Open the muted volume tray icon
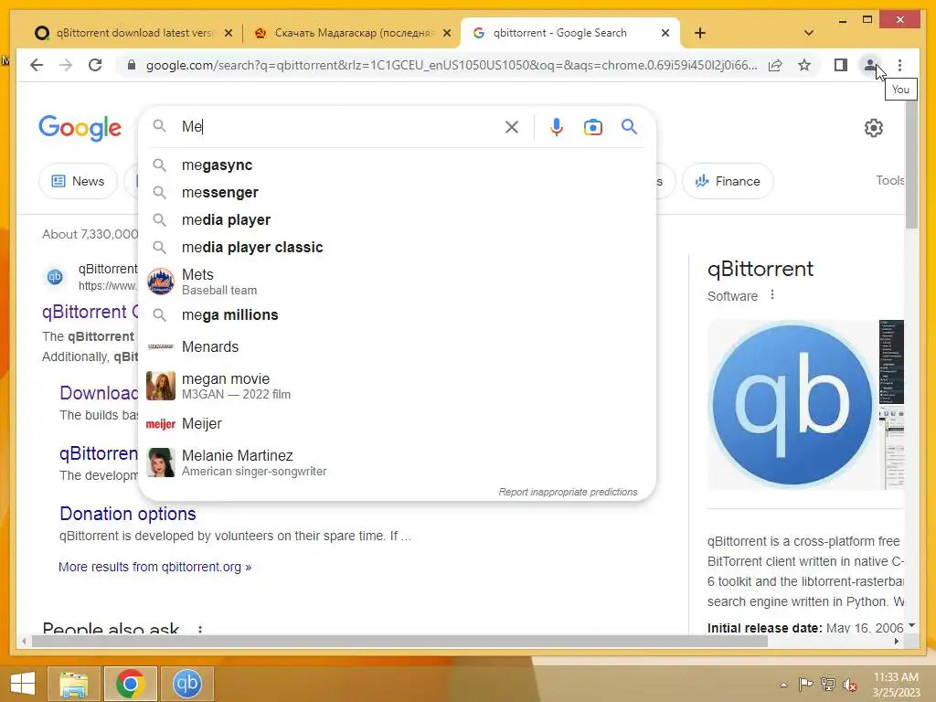Screen dimensions: 936x702 coord(850,685)
